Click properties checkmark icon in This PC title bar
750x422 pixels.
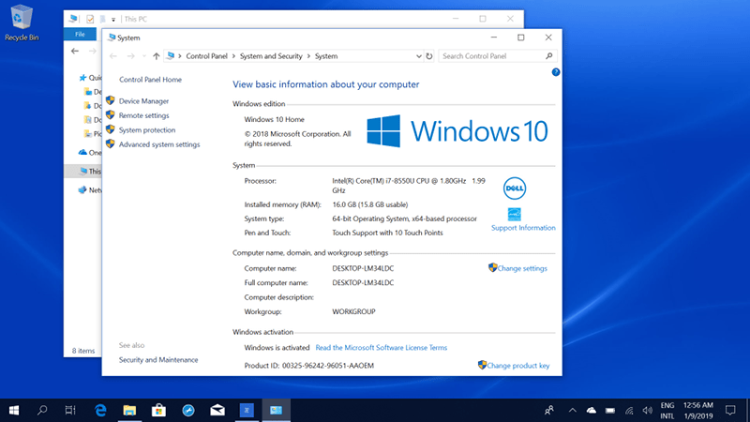(x=90, y=19)
